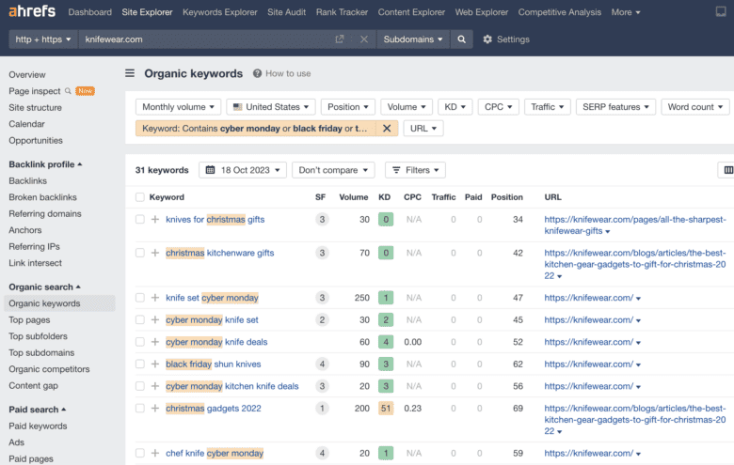734x465 pixels.
Task: Open Settings gear icon
Action: click(487, 39)
